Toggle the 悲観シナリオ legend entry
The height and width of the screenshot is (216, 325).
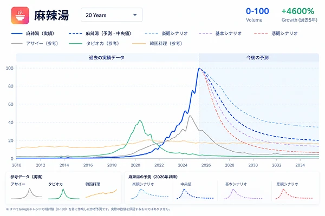pos(276,33)
